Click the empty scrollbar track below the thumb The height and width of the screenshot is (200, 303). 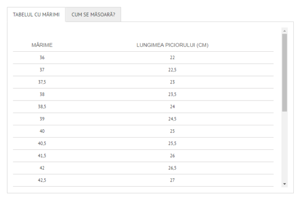click(x=284, y=146)
